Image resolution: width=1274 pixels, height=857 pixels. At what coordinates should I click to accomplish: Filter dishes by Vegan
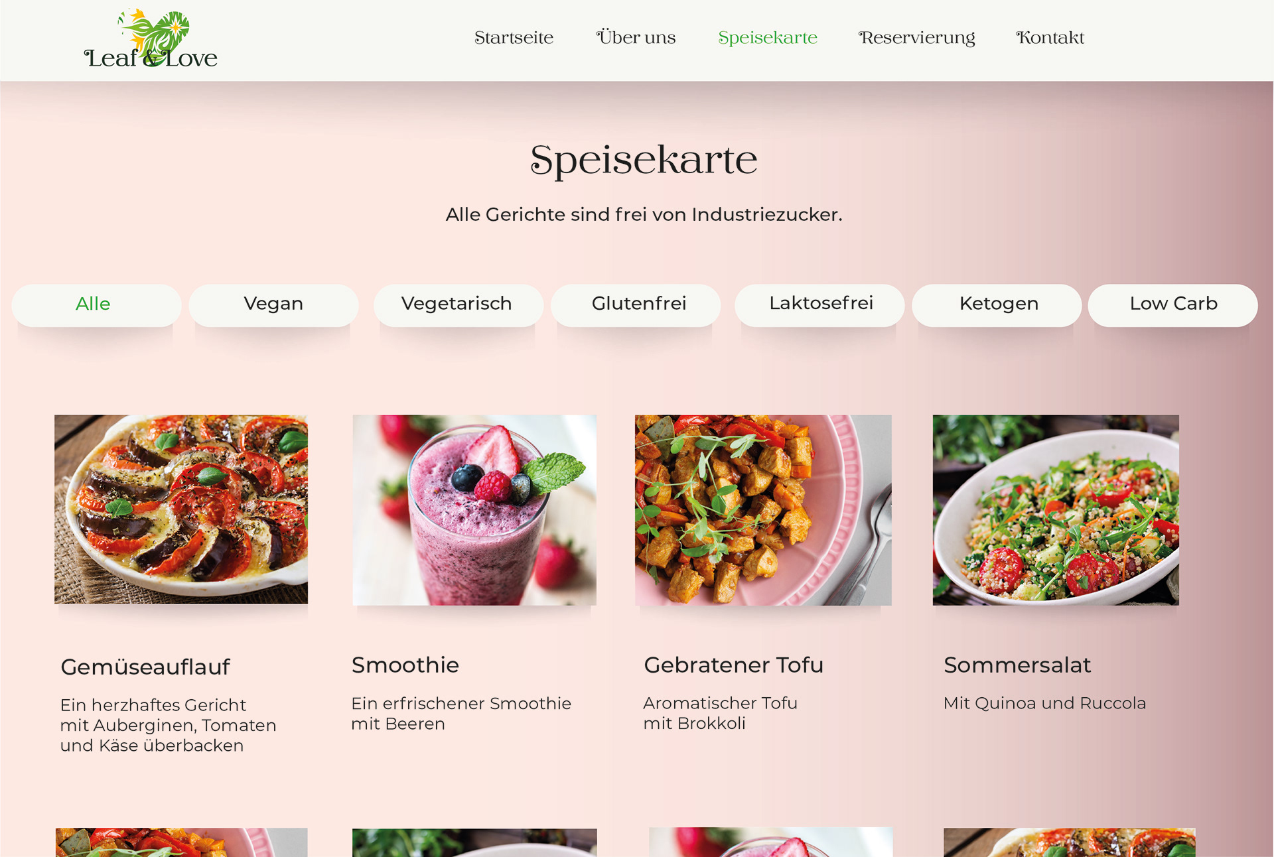click(273, 305)
